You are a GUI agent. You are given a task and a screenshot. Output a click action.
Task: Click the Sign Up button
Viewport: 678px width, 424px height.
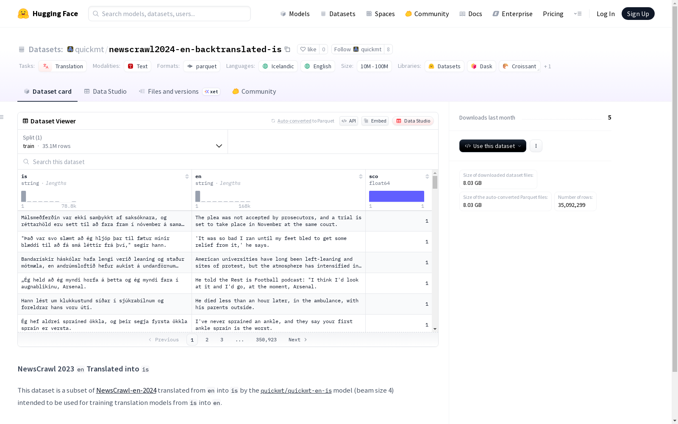[638, 14]
